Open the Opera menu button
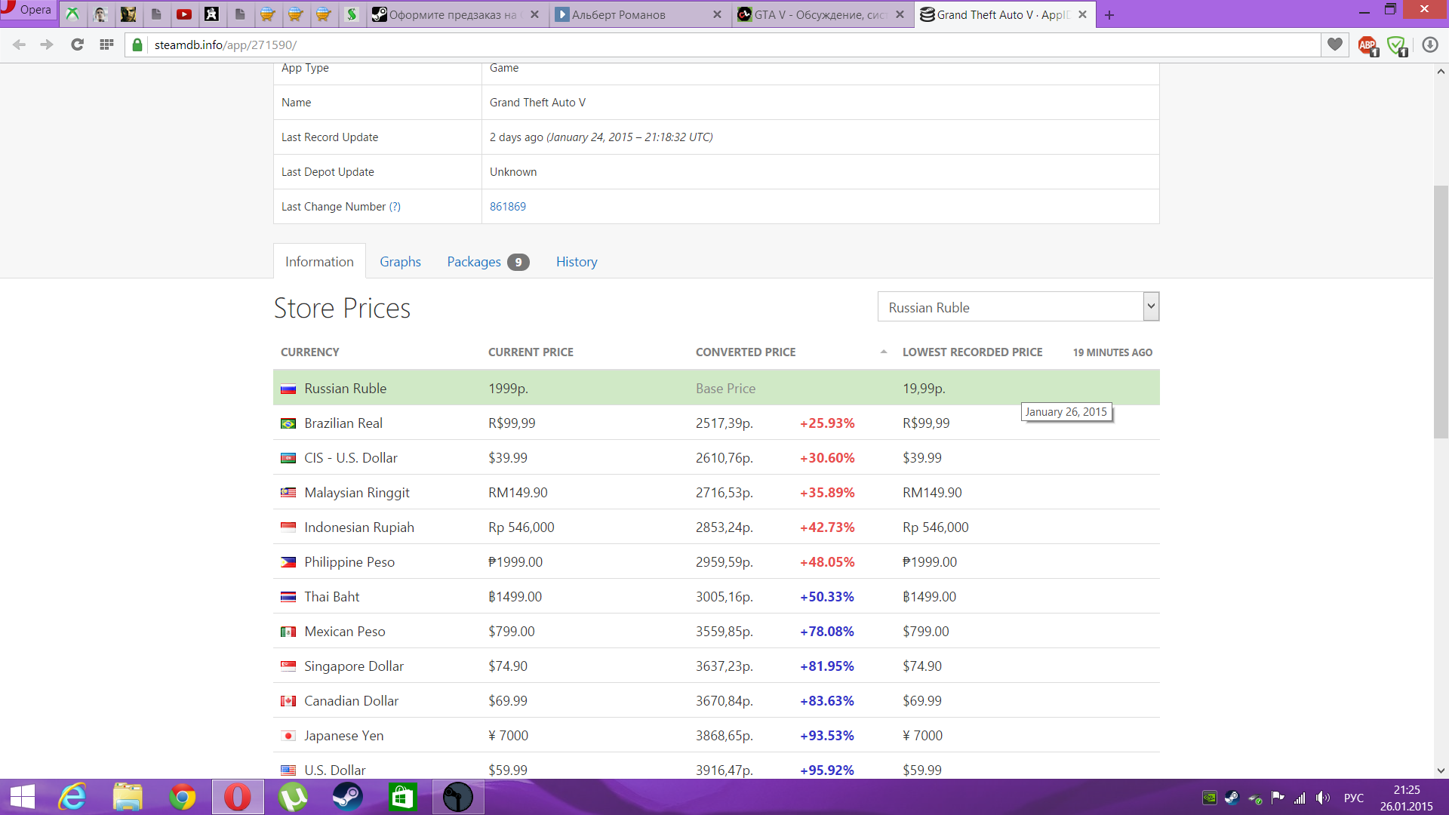The height and width of the screenshot is (815, 1449). point(28,11)
